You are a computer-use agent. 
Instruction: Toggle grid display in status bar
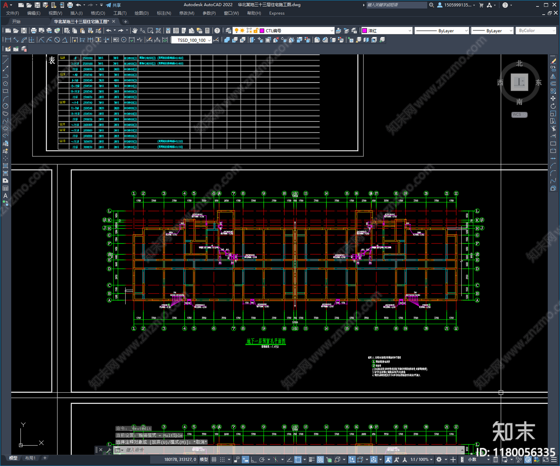tap(214, 460)
